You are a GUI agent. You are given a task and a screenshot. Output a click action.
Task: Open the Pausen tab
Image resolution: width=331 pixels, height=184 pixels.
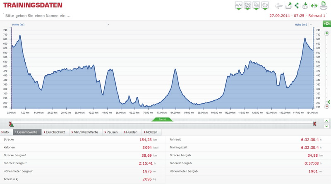(x=111, y=132)
